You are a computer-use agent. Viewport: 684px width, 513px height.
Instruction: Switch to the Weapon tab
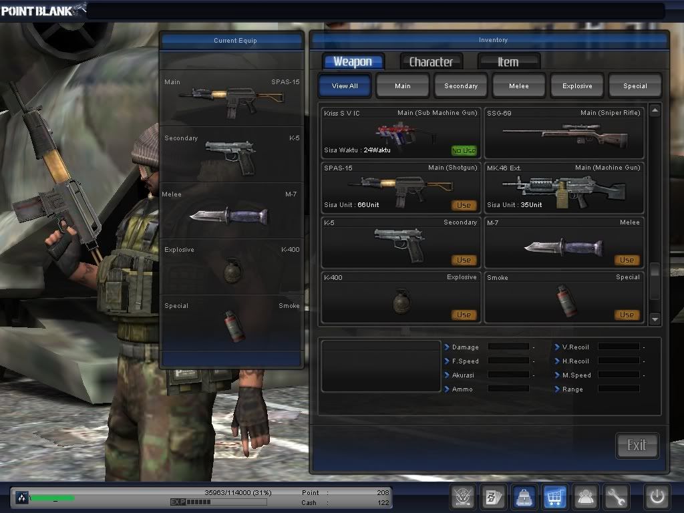pos(353,61)
